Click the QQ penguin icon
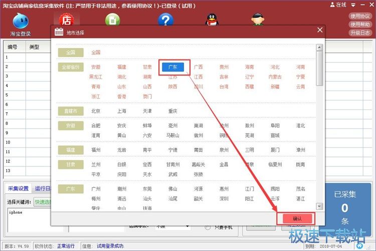 click(x=212, y=19)
